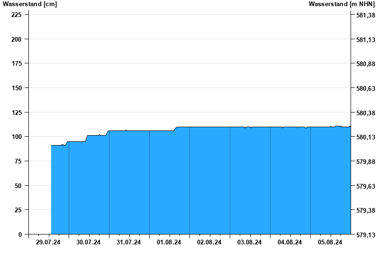Click the 579,63 value on right axis
Viewport: 379px width, 260px height.
tap(366, 186)
